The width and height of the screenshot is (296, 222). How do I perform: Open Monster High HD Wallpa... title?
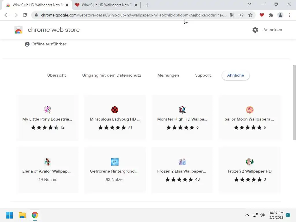coord(182,119)
